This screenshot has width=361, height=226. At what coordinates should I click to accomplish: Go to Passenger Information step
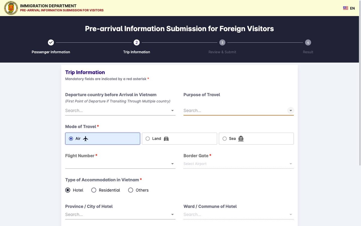tap(51, 52)
